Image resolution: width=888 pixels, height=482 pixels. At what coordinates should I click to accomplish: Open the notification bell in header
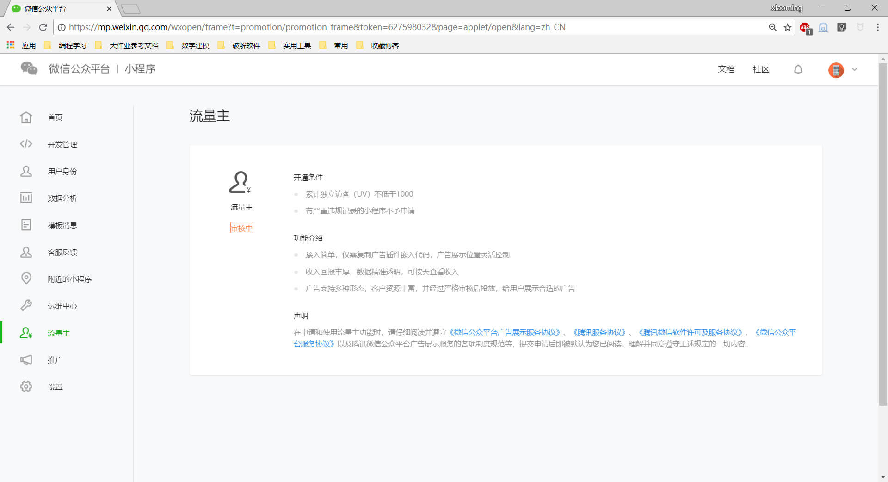point(798,69)
